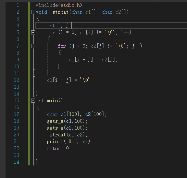
Task: Click the return 0 statement
Action: (59, 149)
